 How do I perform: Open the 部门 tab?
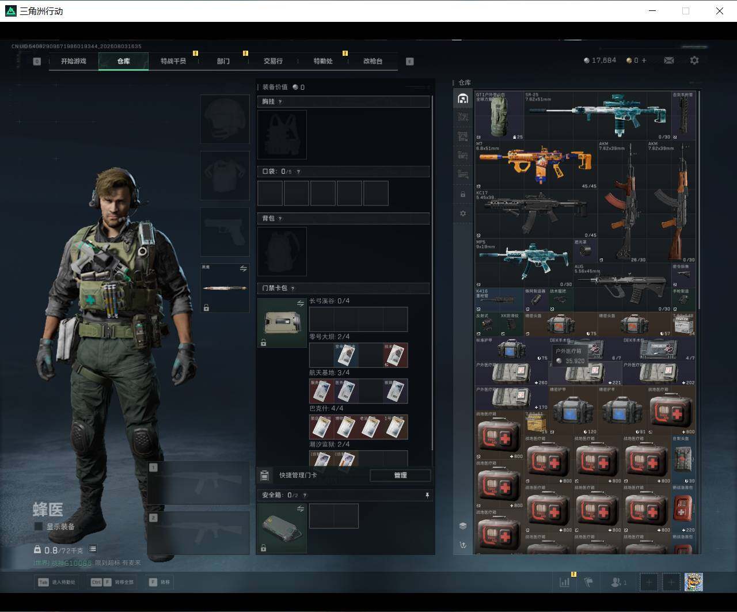coord(223,61)
